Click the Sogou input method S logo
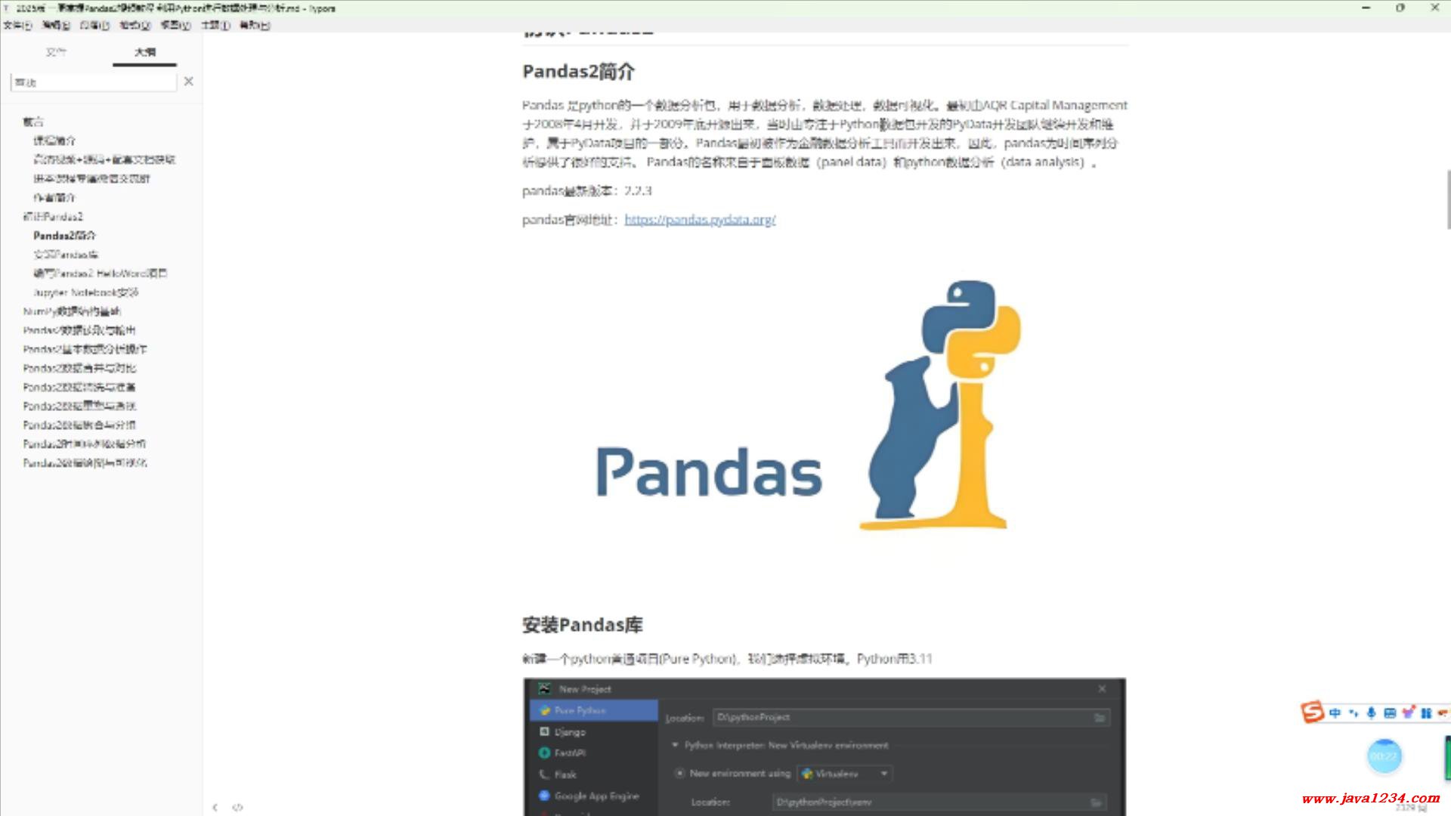Screen dimensions: 1451x816 [1313, 712]
